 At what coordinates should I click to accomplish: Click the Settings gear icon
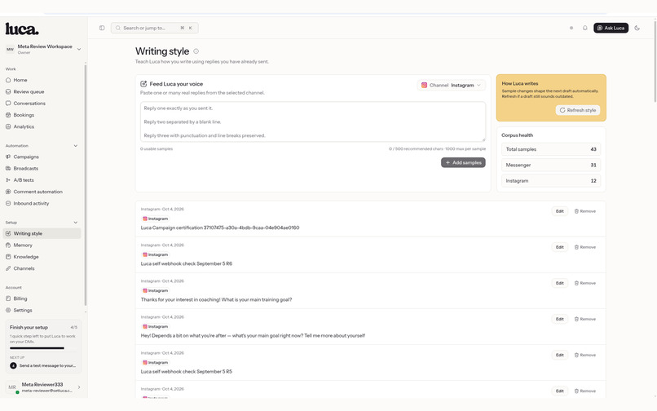click(8, 311)
